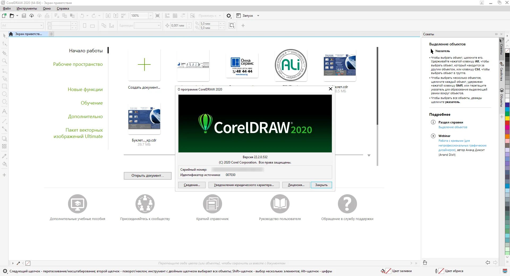Click the Создать документ thumbnail
Screen dimensions: 510x276
(144, 65)
